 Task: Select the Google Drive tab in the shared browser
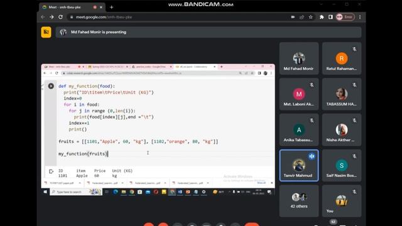tap(151, 67)
